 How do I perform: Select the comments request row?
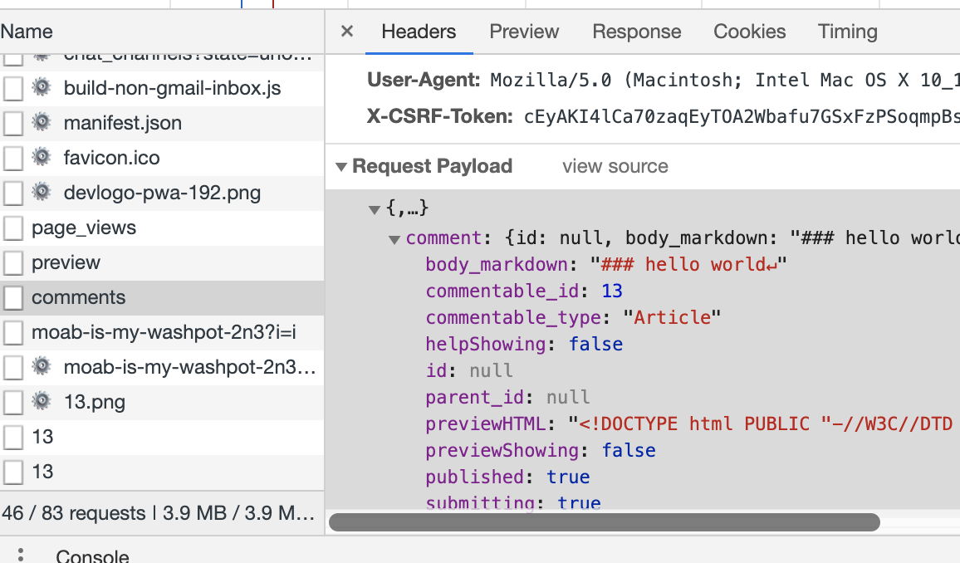coord(162,297)
